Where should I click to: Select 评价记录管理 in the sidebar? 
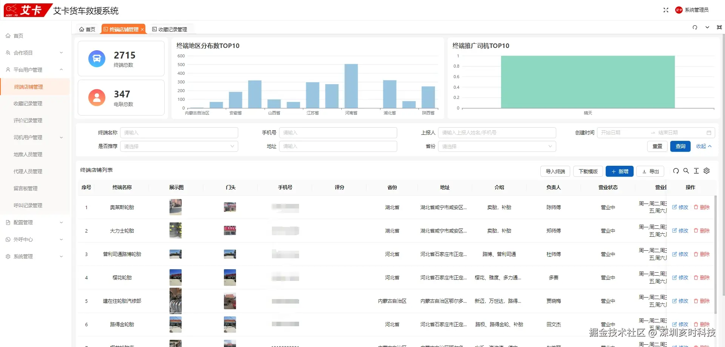[x=28, y=120]
